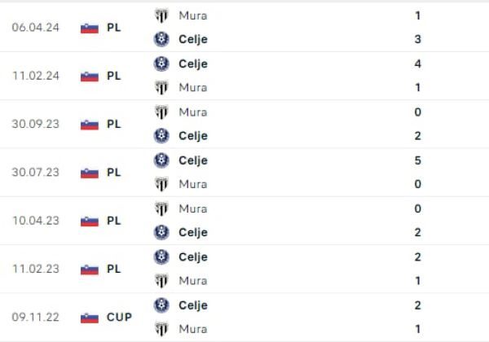The height and width of the screenshot is (342, 489).
Task: Click Celje's score of 5 in the 30.07.23 match
Action: 417,160
